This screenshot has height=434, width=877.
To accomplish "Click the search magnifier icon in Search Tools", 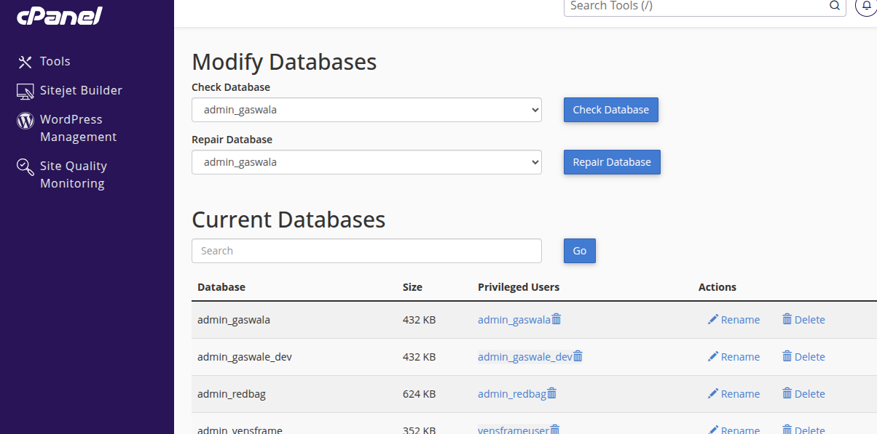I will [835, 6].
